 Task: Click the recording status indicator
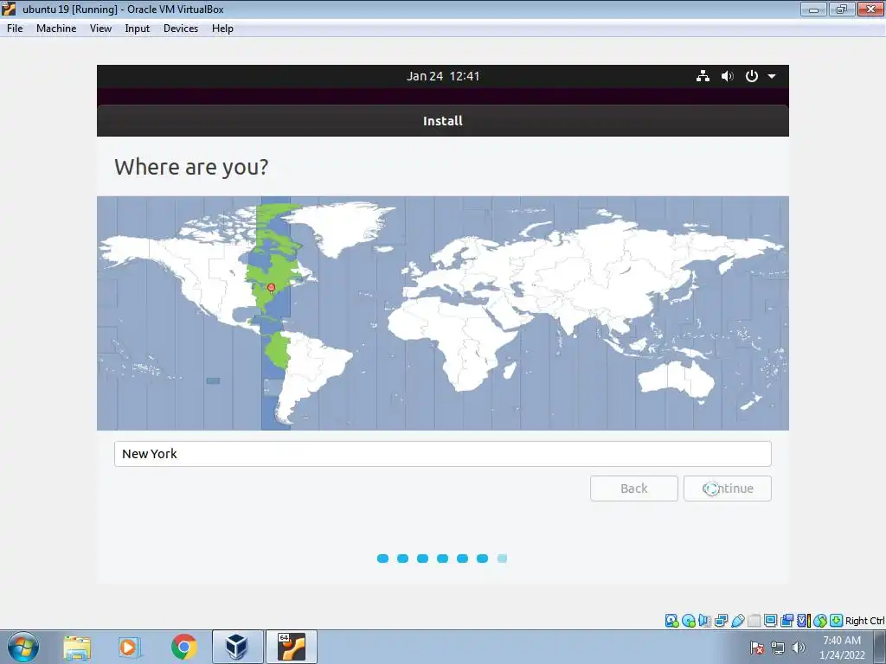786,621
